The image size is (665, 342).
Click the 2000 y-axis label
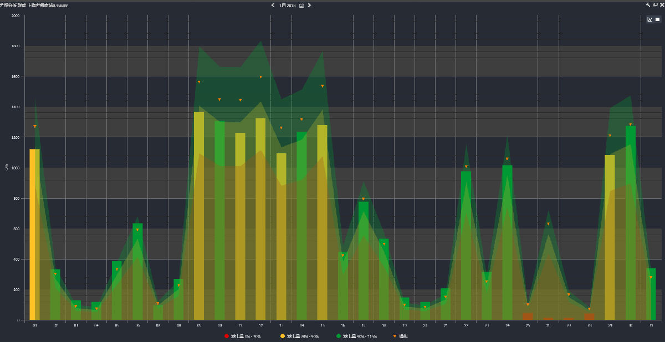16,15
